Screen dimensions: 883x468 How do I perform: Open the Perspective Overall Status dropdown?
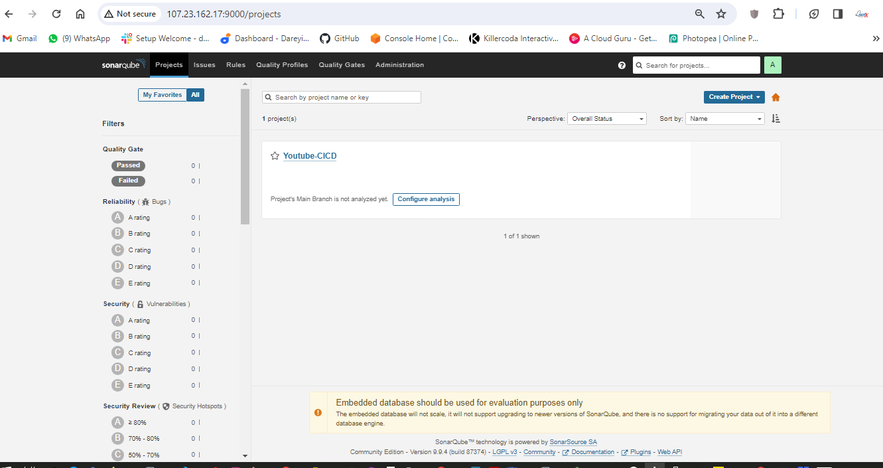pyautogui.click(x=606, y=119)
